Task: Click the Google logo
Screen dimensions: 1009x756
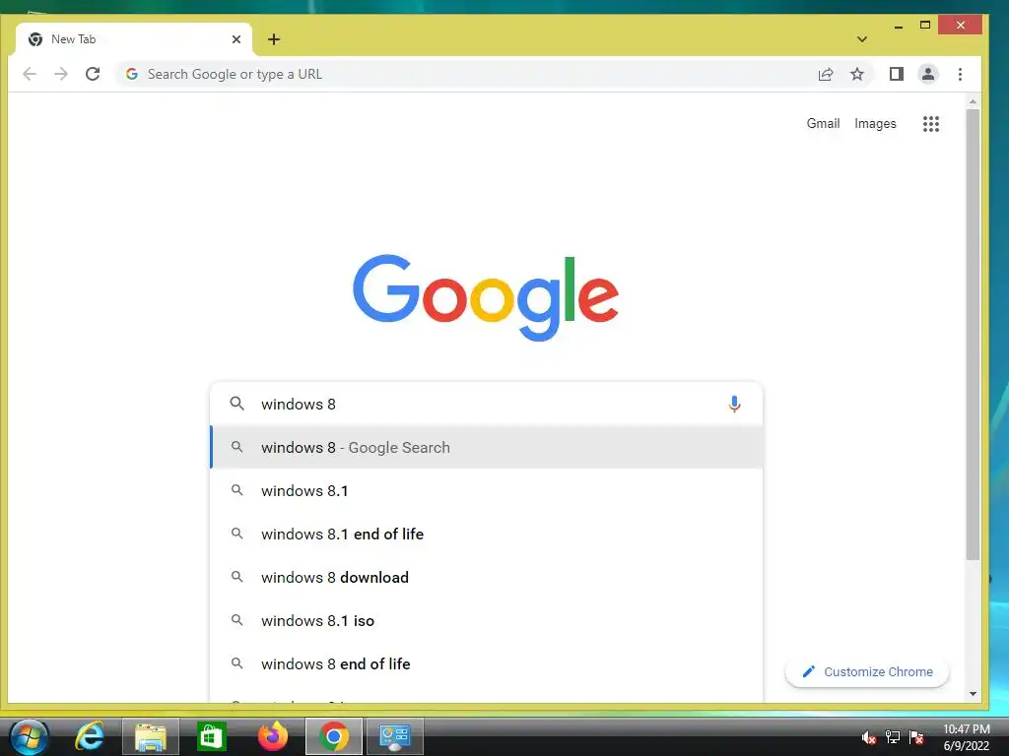Action: [486, 297]
